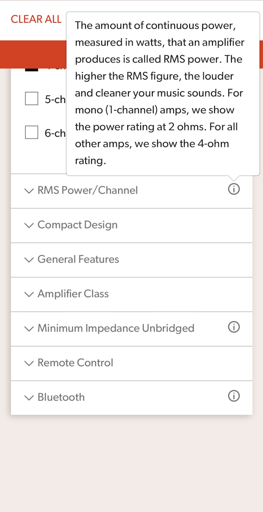Expand the Minimum Impedance Unbridged section
The image size is (263, 512).
click(x=116, y=328)
